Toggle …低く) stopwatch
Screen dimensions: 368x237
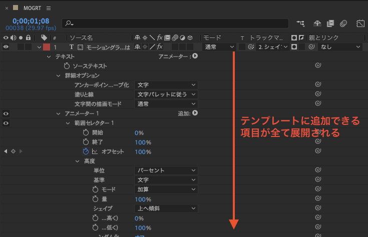[x=95, y=227]
